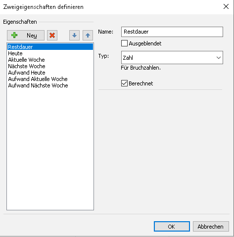The width and height of the screenshot is (234, 237).
Task: Confirm with the OK button
Action: click(172, 227)
